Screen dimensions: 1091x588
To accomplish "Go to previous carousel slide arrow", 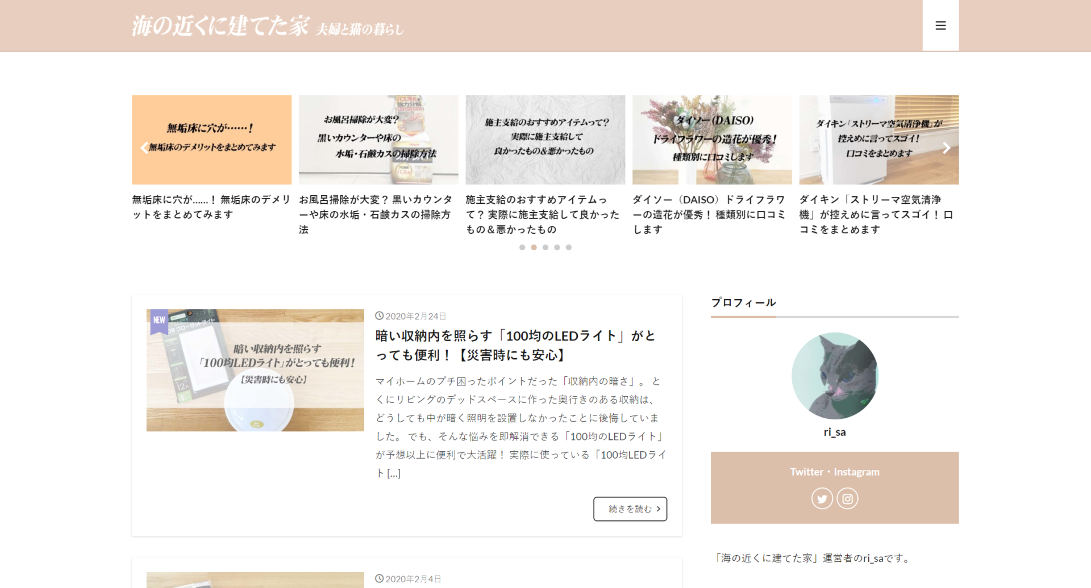I will pos(144,148).
